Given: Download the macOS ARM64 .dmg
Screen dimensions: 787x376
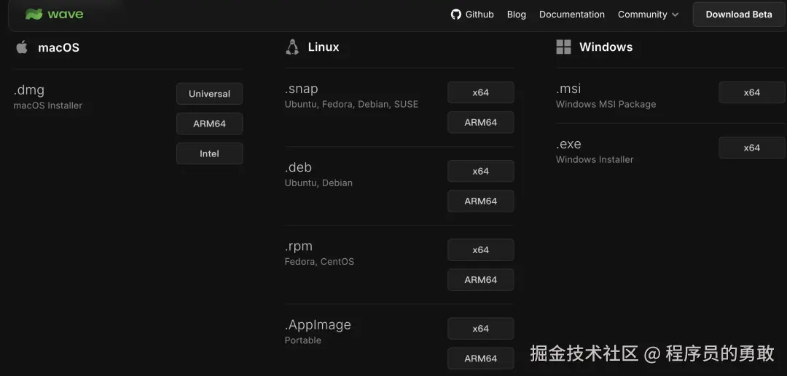Looking at the screenshot, I should (209, 124).
